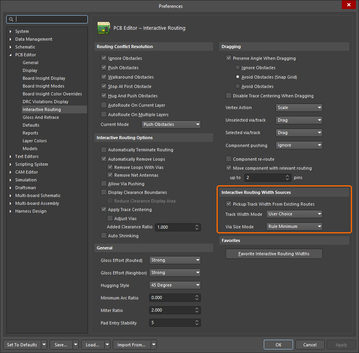
Task: Expand the Multi-board Schematic node
Action: click(x=11, y=195)
